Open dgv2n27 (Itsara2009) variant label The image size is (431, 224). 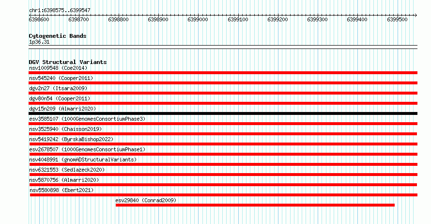click(x=58, y=88)
